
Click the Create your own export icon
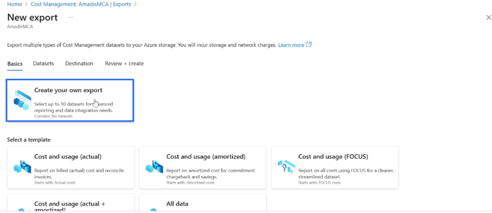[x=22, y=100]
